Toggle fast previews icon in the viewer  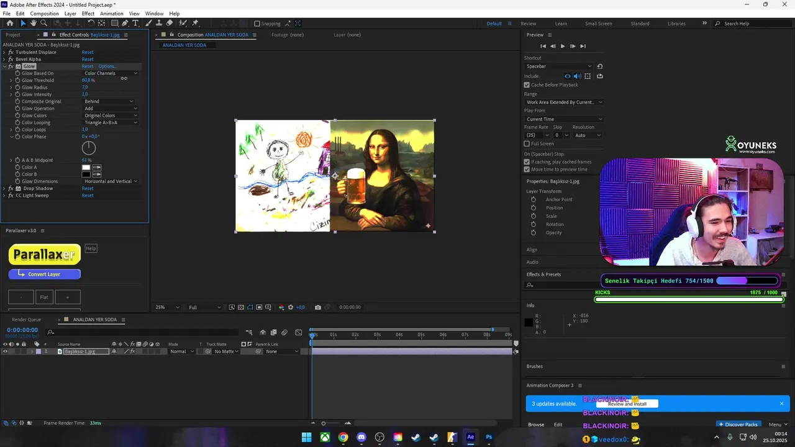coord(232,307)
